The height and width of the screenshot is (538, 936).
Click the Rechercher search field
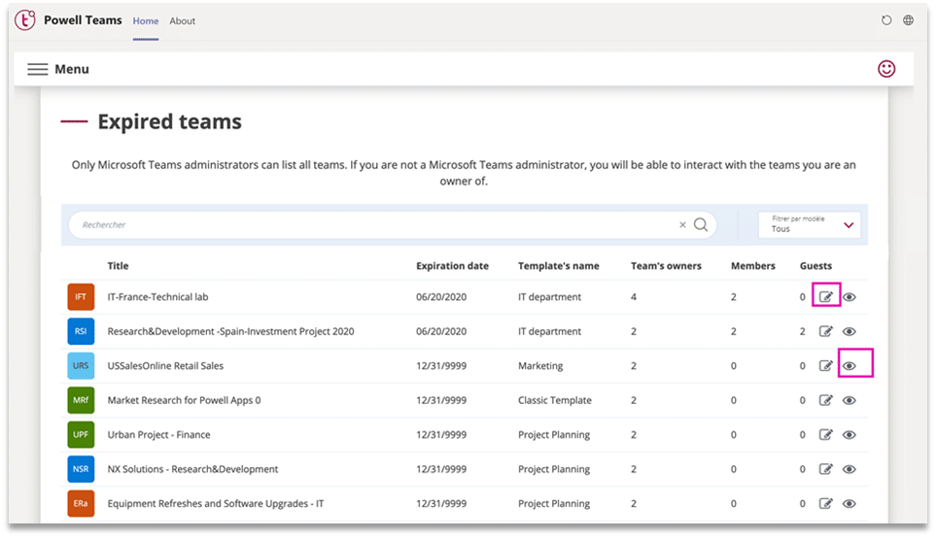pos(369,225)
